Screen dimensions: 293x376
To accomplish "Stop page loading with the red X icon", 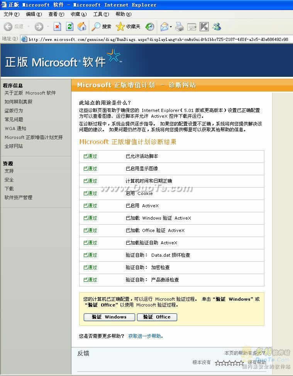I will 57,27.
